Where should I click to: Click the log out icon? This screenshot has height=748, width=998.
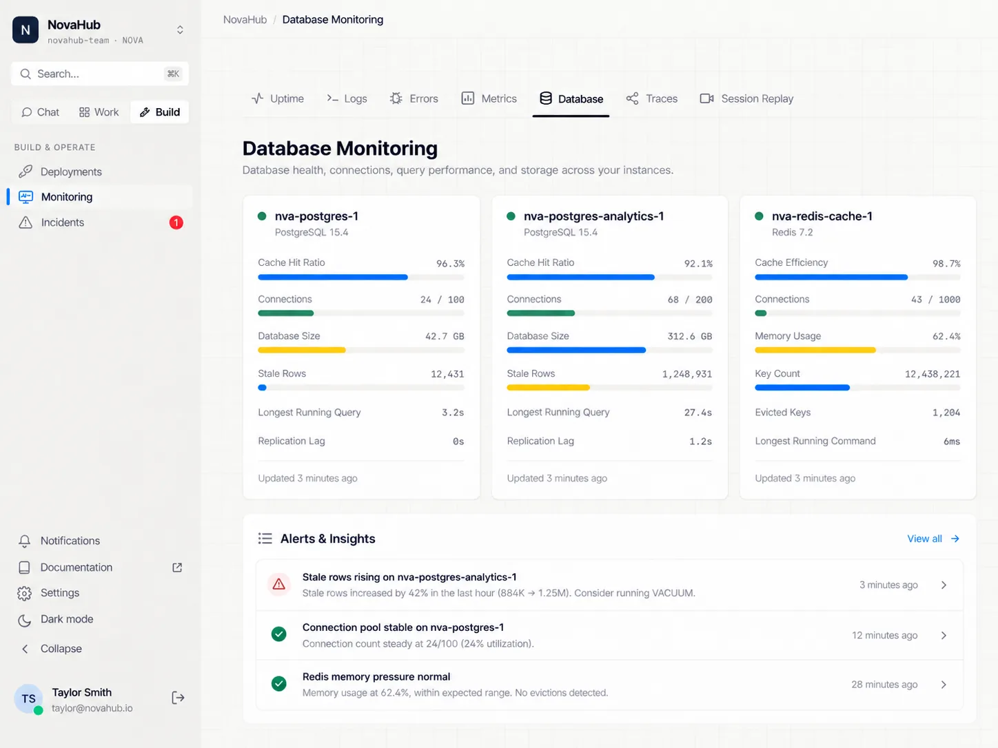(x=178, y=698)
